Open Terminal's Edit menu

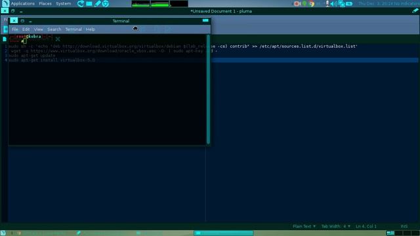click(26, 29)
